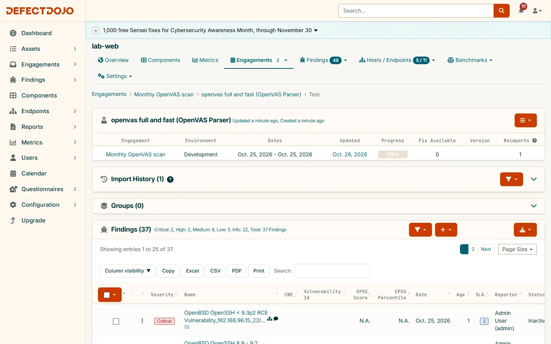Open the Findings tab with 49 badge

coord(323,60)
